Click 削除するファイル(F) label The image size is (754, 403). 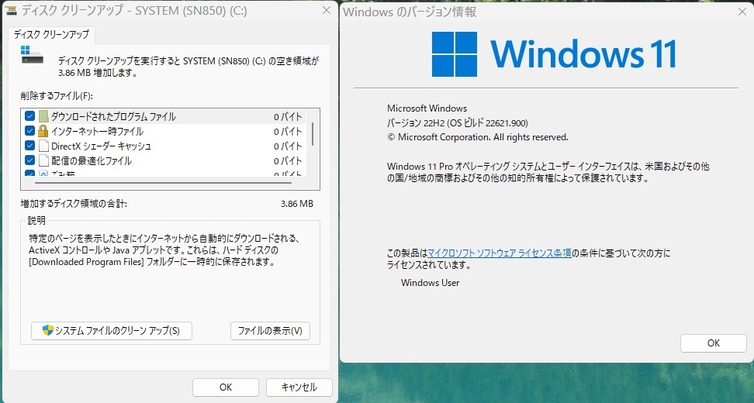57,95
